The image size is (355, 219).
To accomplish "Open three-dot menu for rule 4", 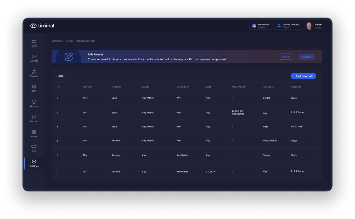I will pos(317,141).
